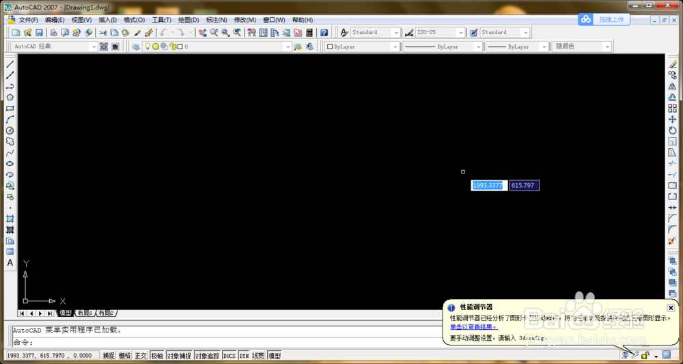Click the blue Help question mark icon

[324, 32]
